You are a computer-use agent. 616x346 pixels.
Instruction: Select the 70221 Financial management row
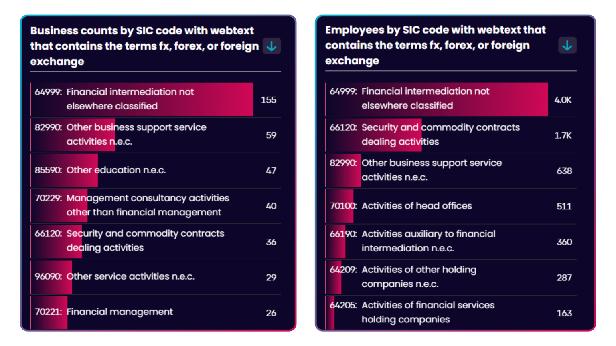(156, 312)
